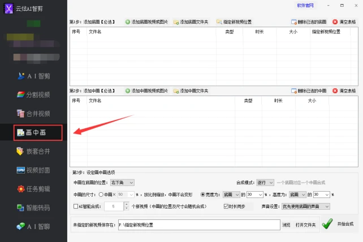The width and height of the screenshot is (363, 242).
Task: Minimize the application window
Action: [329, 5]
